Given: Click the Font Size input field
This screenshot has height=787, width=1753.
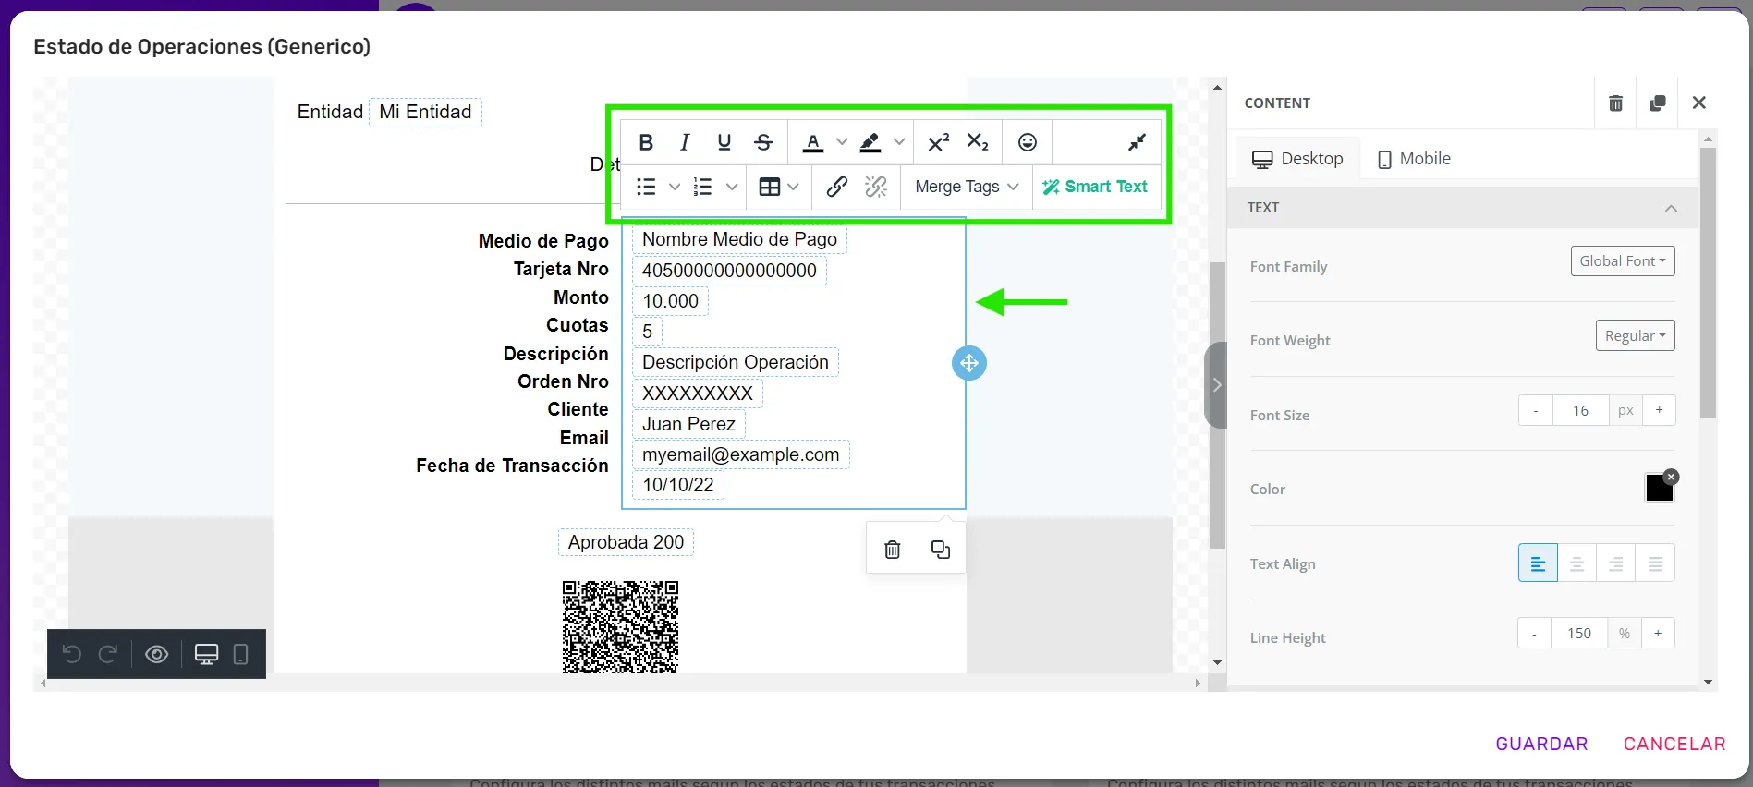Looking at the screenshot, I should (1581, 410).
